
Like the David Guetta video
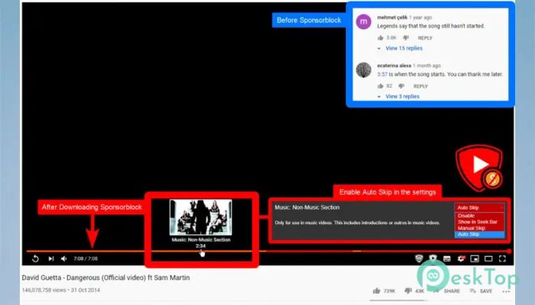point(377,291)
